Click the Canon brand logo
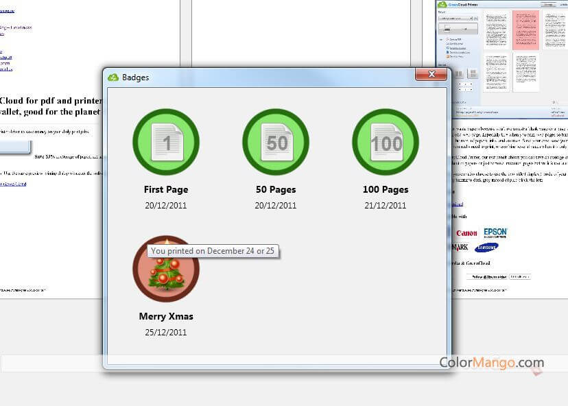This screenshot has width=568, height=406. click(x=466, y=232)
